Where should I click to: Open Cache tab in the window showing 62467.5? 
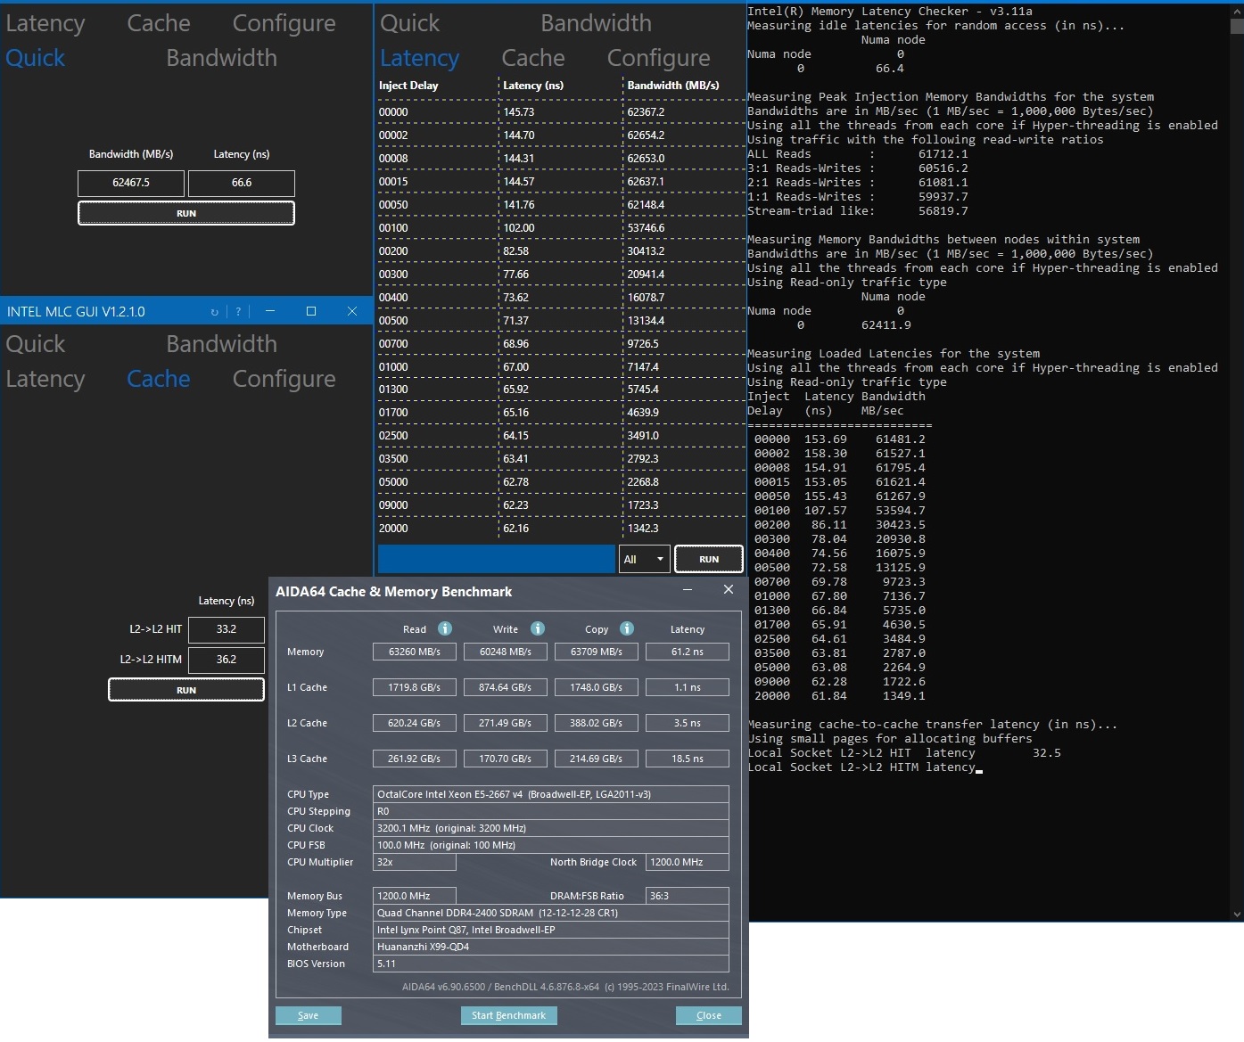pos(159,23)
